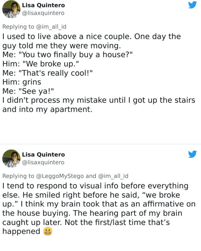201x251 pixels.
Task: Click the line 'Me: "See ya!"'
Action: 28,91
